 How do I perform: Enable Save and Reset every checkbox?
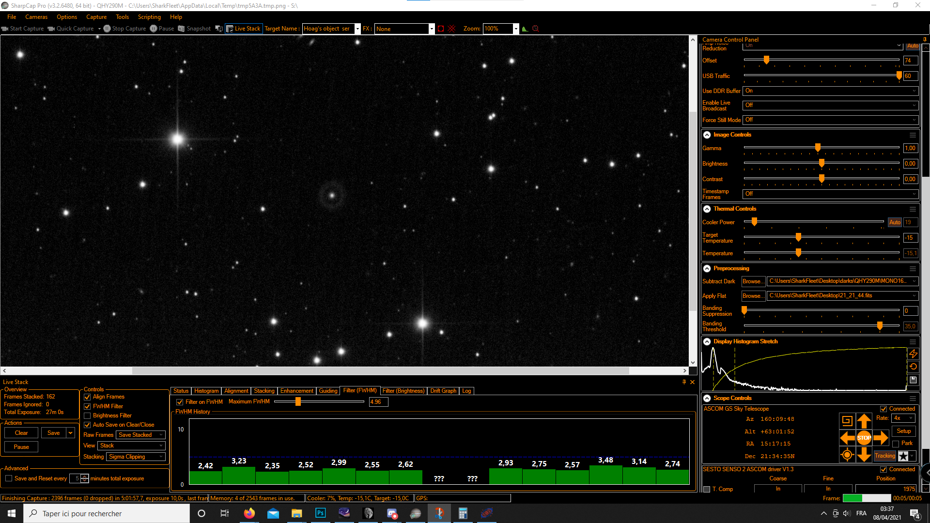(x=9, y=478)
